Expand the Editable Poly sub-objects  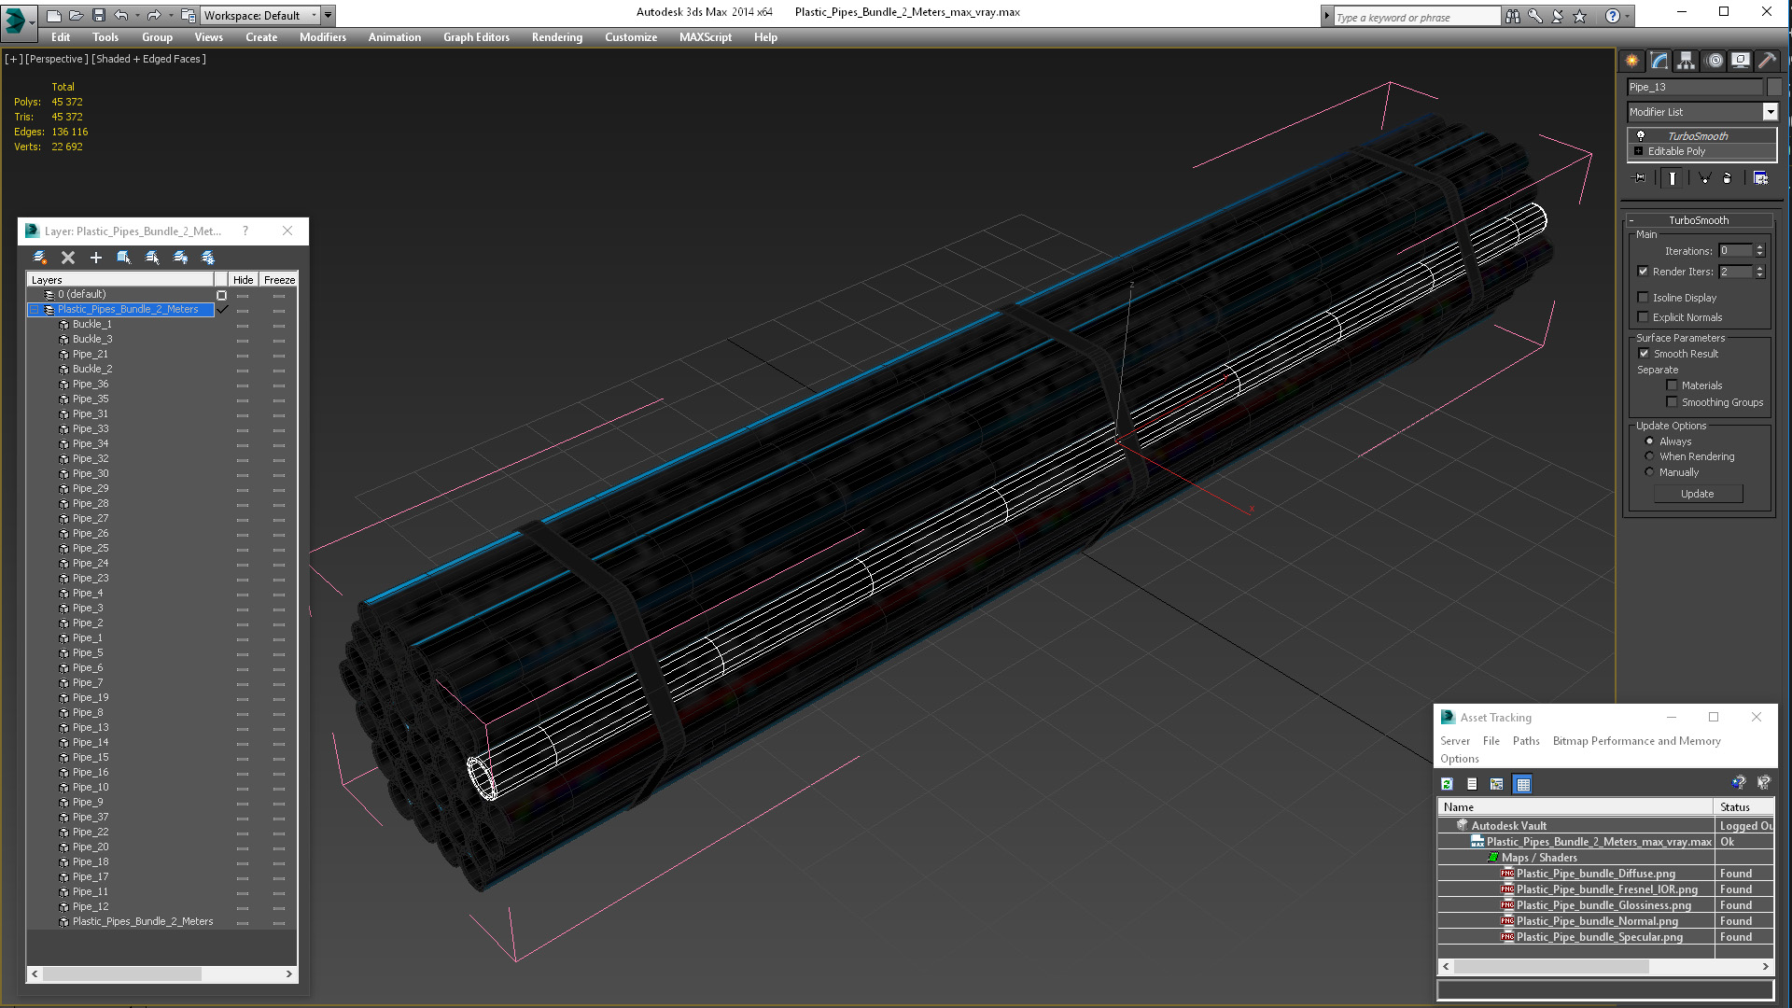coord(1638,151)
